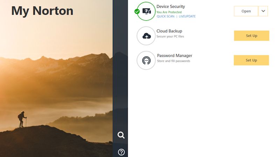The image size is (280, 157).
Task: Expand the dropdown arrow beside Open
Action: [x=263, y=11]
